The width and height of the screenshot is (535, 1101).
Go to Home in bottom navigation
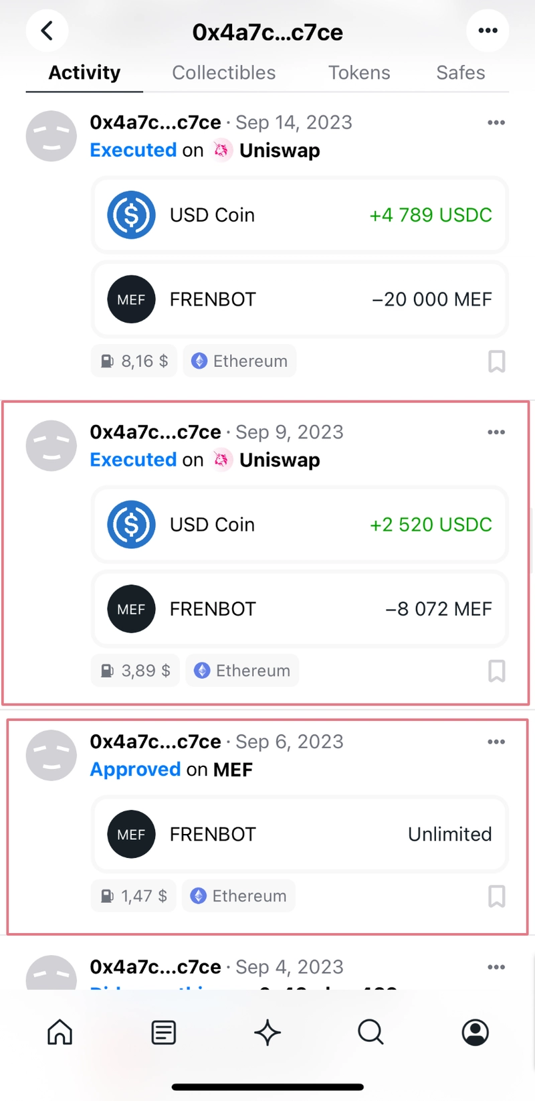pos(60,1032)
